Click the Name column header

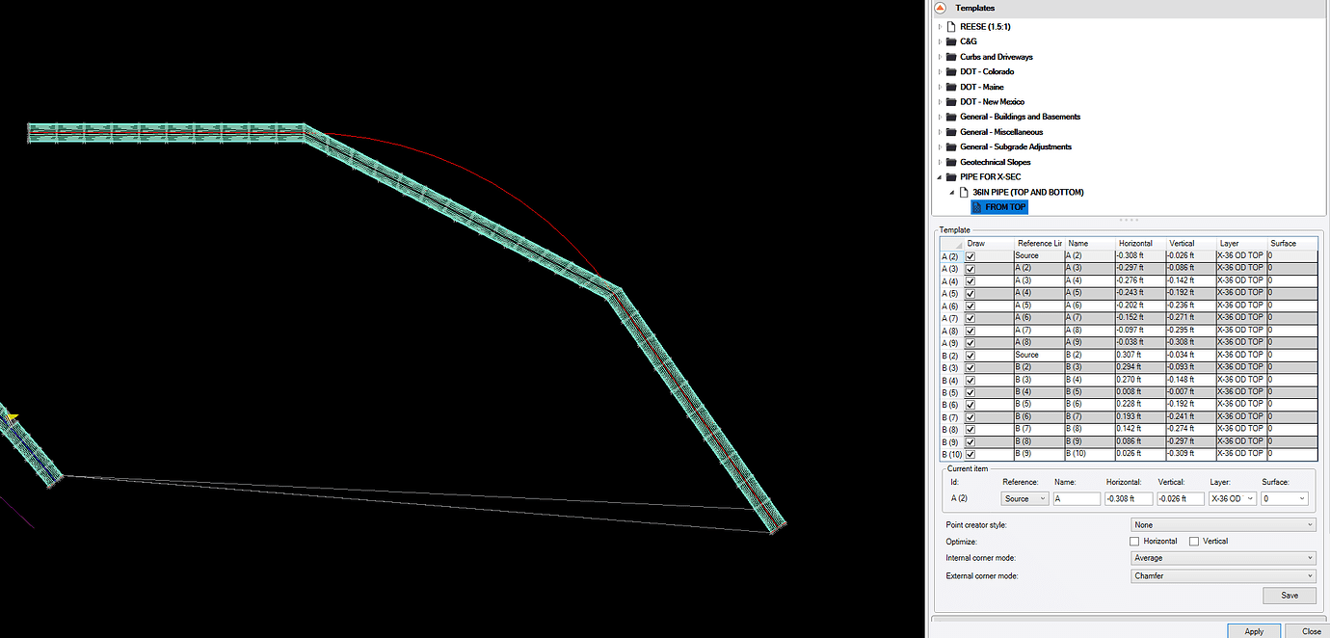[x=1089, y=243]
